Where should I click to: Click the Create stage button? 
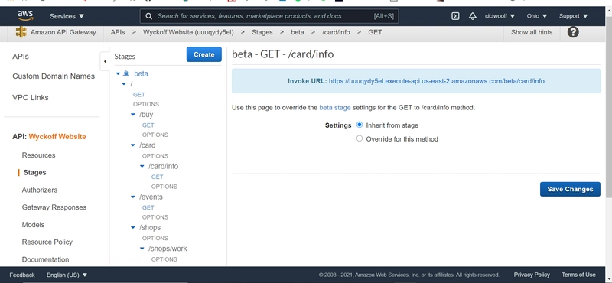pyautogui.click(x=203, y=54)
